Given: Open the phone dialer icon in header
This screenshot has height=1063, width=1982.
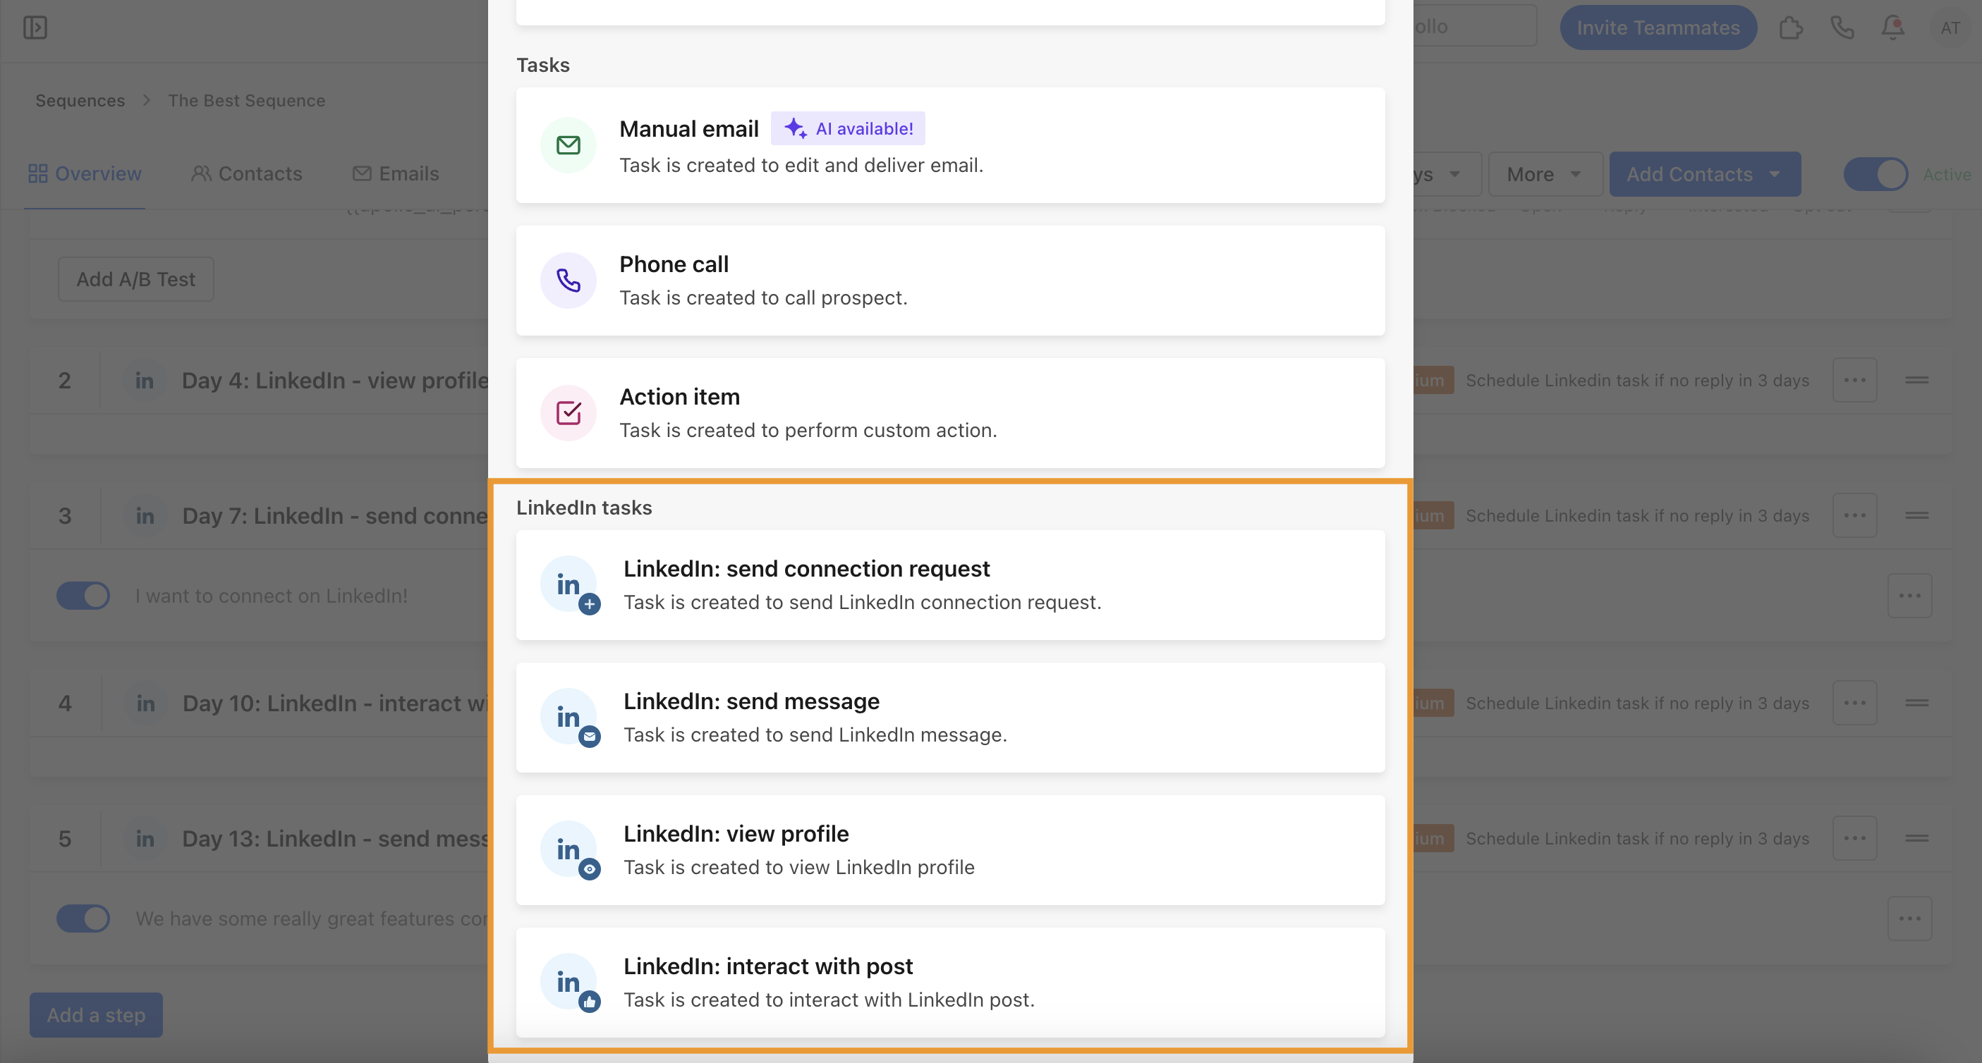Looking at the screenshot, I should point(1842,27).
